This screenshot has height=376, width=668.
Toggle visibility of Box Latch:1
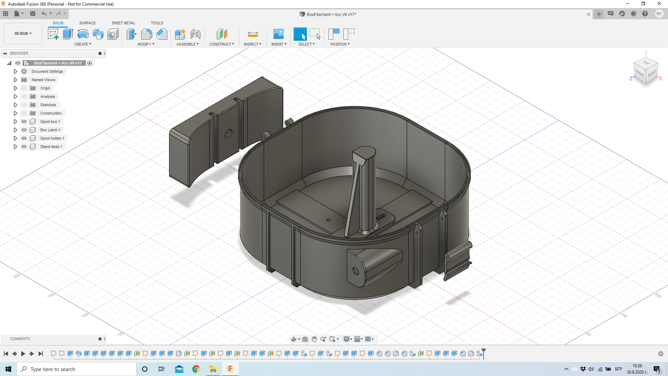(24, 130)
